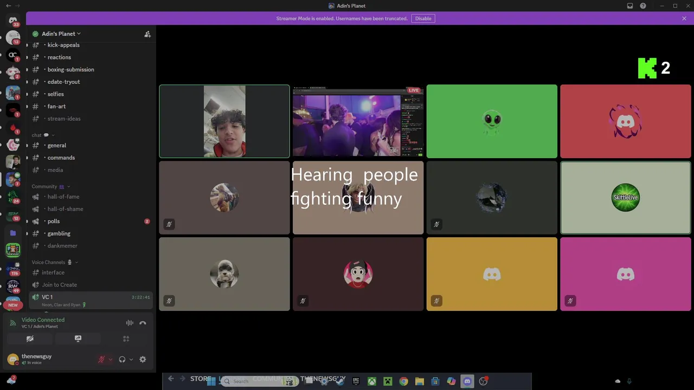
Task: Open Microsoft Store from the taskbar
Action: (435, 381)
